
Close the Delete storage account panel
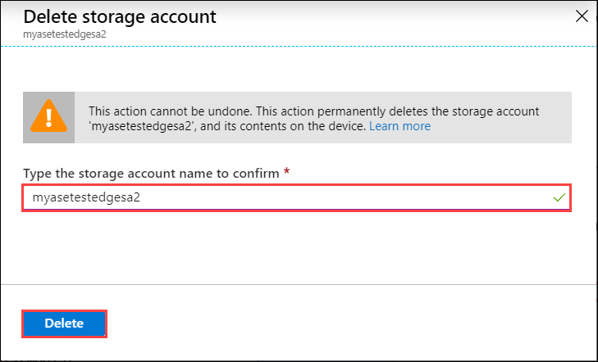coord(582,16)
